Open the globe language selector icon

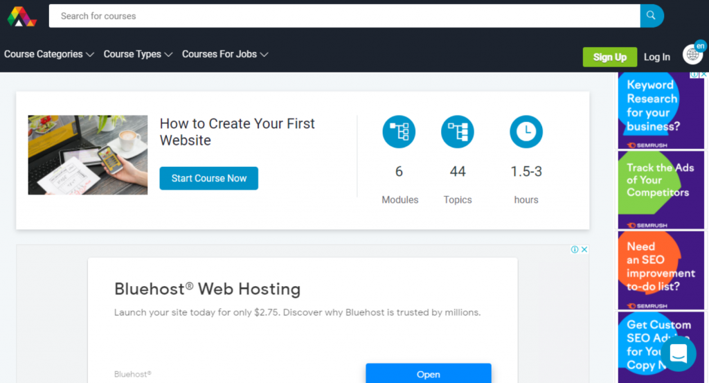coord(692,55)
